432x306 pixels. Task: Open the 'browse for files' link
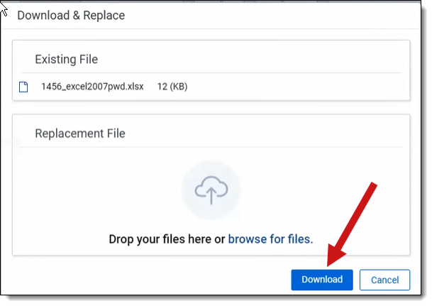pyautogui.click(x=270, y=239)
